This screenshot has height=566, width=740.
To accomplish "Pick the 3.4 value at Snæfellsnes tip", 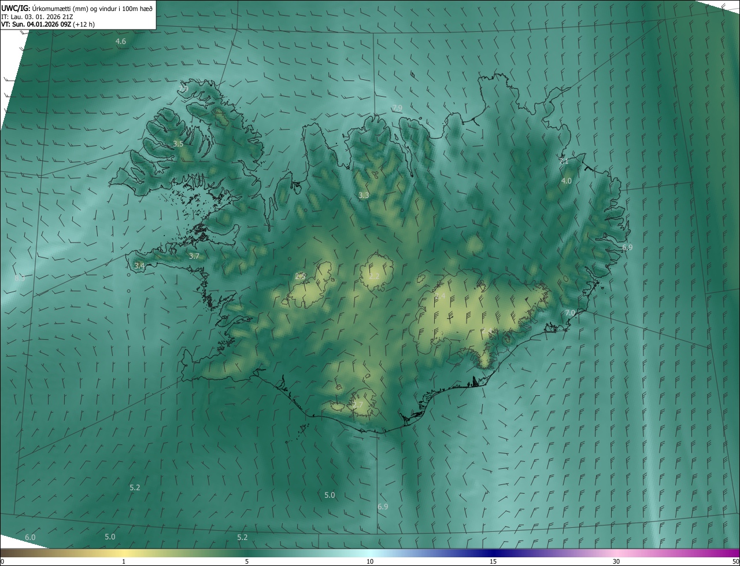I will (139, 266).
